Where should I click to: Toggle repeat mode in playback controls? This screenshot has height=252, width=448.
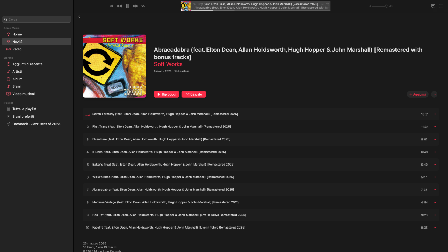(x=143, y=6)
